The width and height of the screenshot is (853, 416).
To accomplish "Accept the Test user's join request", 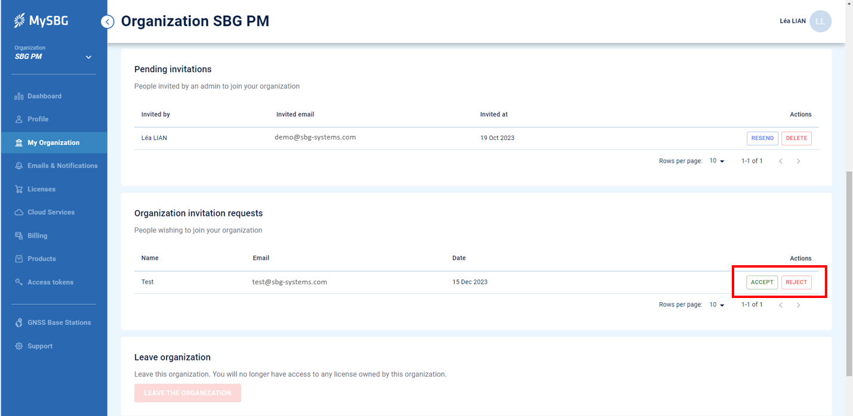I will (x=762, y=282).
